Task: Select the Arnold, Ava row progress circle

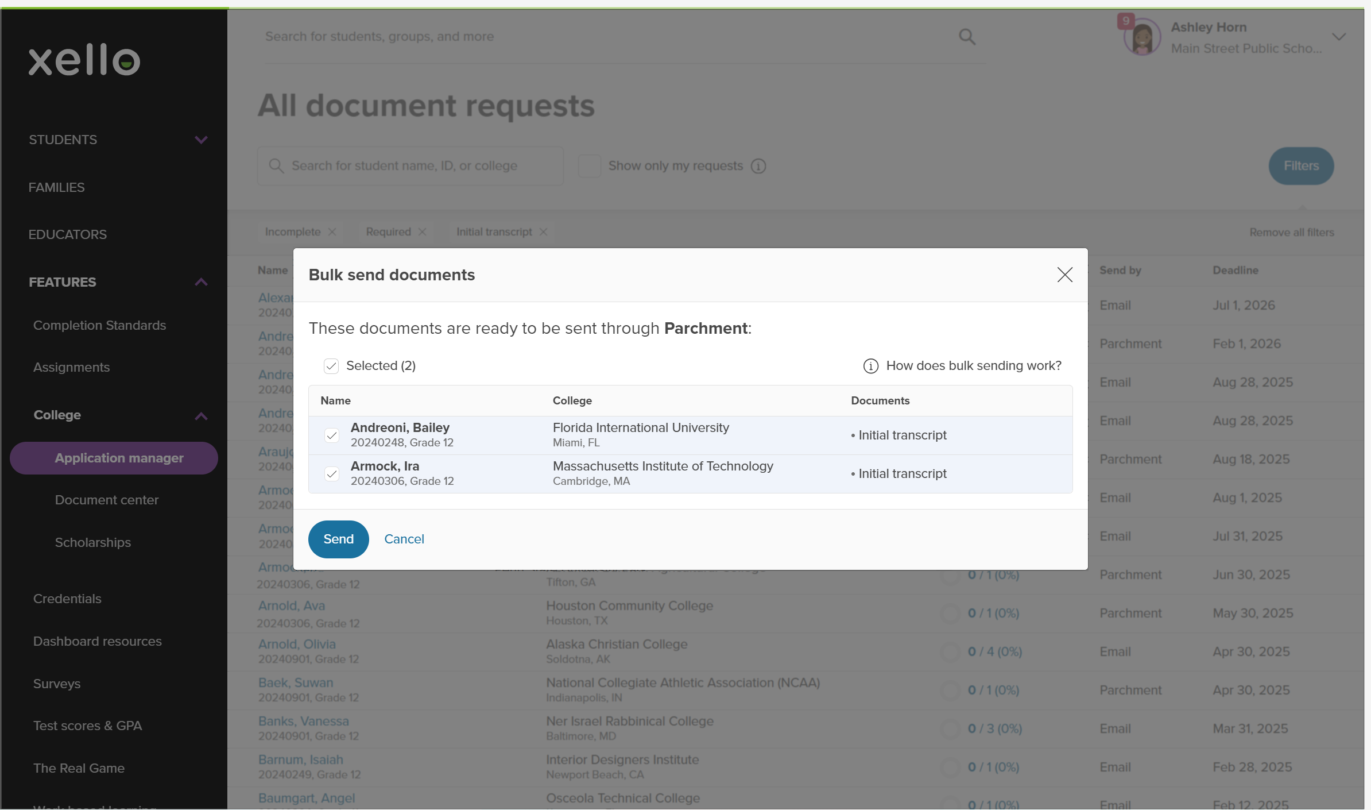Action: (x=950, y=614)
